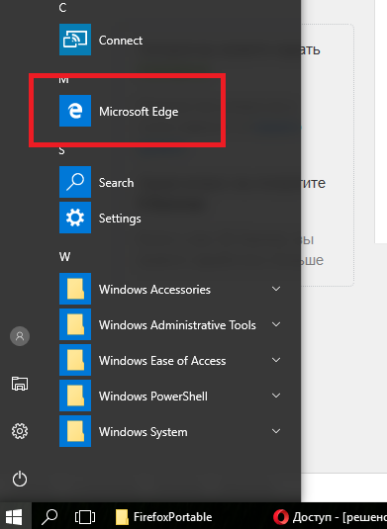387x529 pixels.
Task: Click the FirefoxPortable taskbar label
Action: [172, 517]
